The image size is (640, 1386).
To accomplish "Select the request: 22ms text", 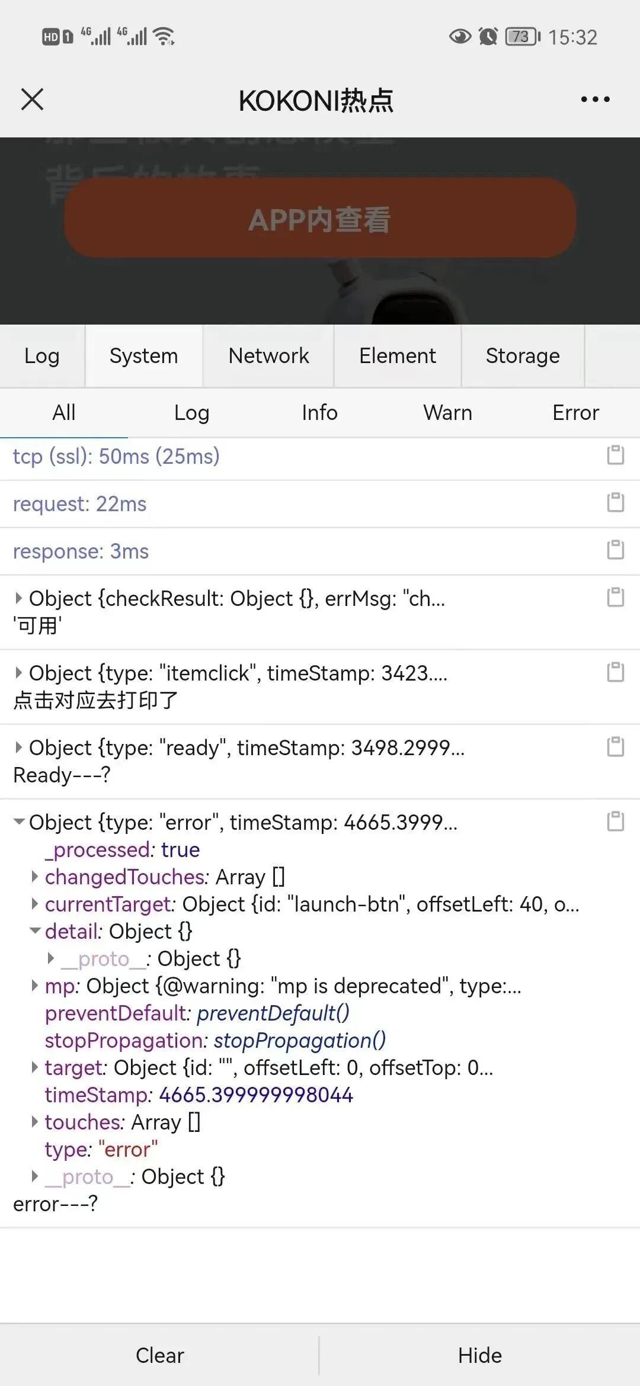I will point(79,504).
